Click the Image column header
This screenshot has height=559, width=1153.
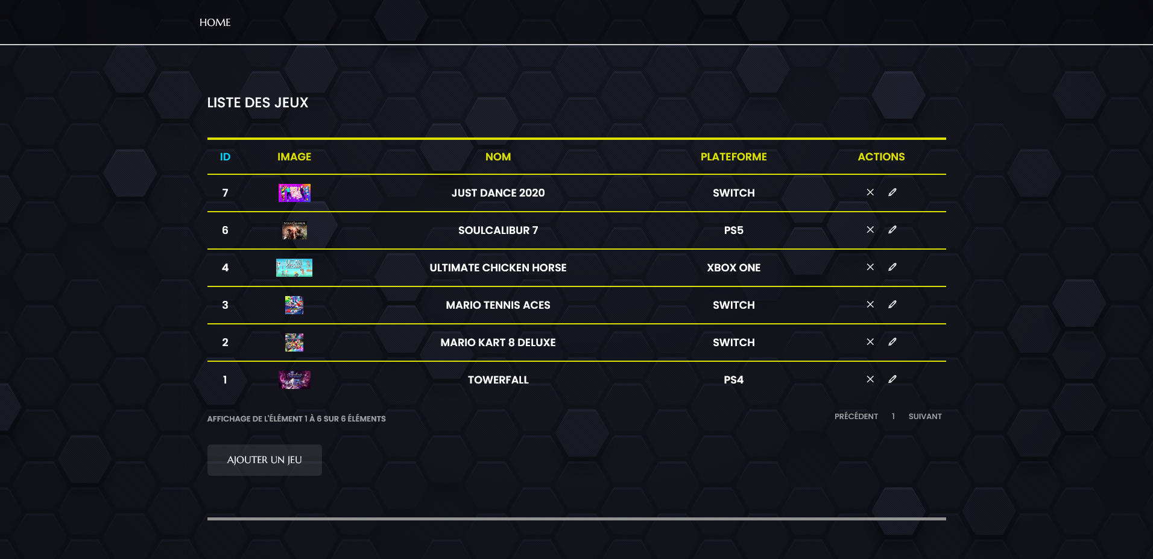(x=294, y=157)
